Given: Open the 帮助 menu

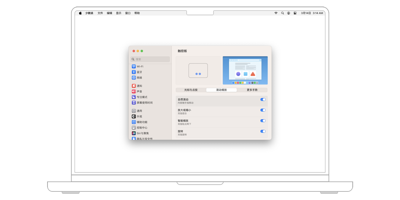Looking at the screenshot, I should click(137, 13).
